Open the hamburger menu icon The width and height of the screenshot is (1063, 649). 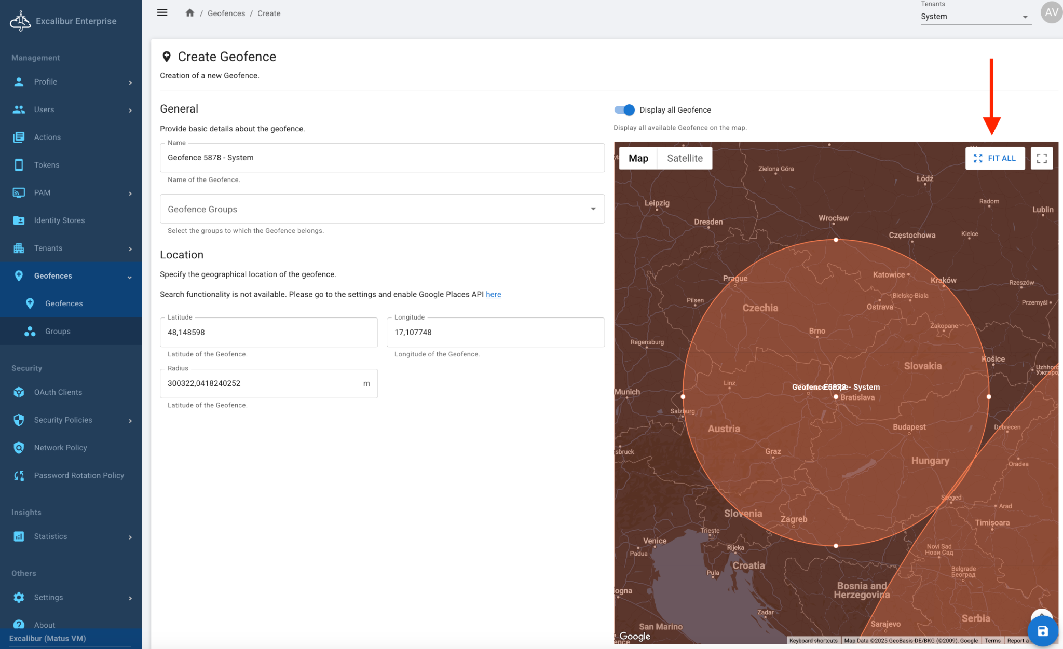tap(162, 12)
